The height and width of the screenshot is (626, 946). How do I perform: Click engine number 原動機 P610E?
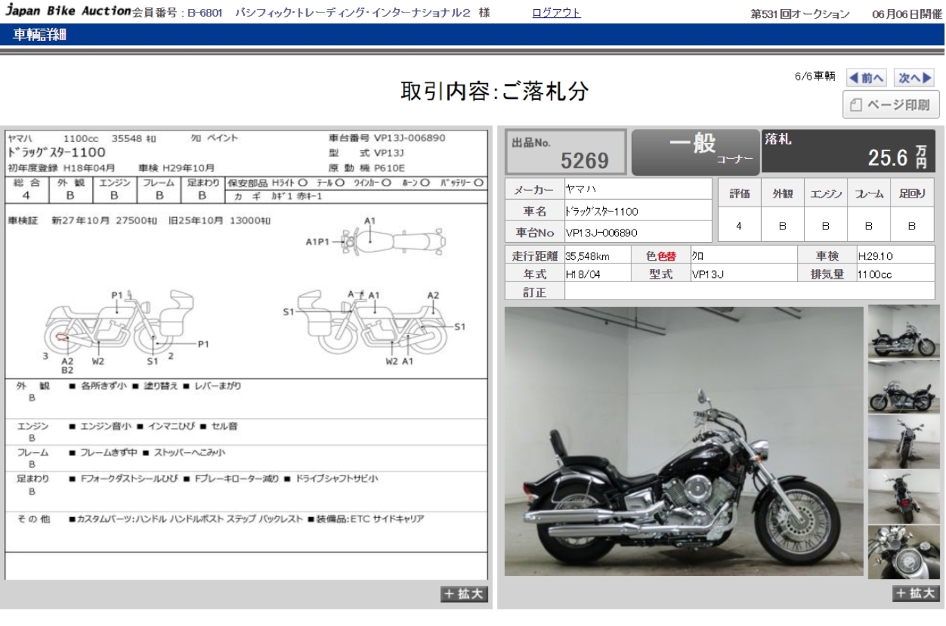(367, 168)
